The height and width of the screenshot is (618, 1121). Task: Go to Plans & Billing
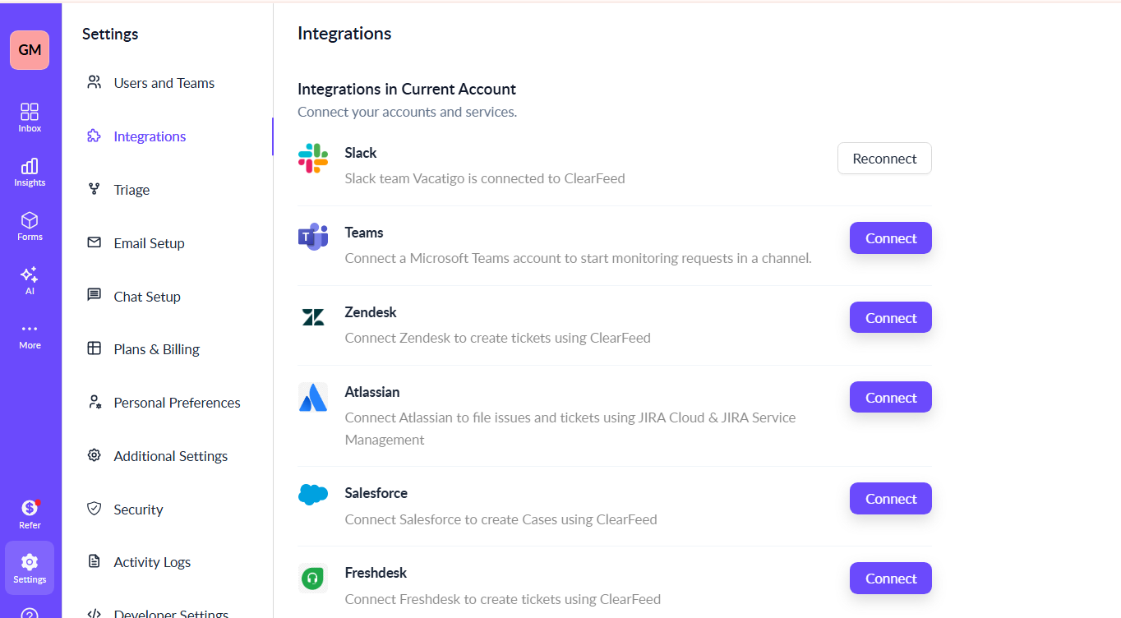pos(156,349)
